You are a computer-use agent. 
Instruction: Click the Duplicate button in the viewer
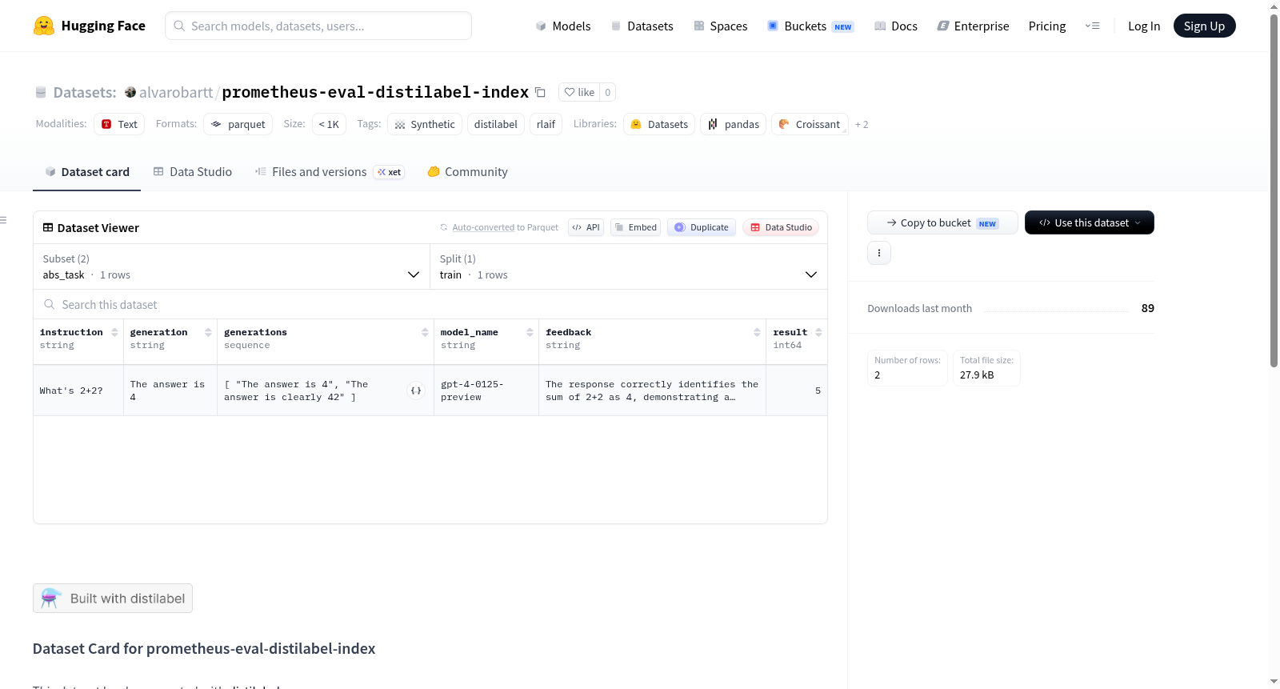coord(702,227)
